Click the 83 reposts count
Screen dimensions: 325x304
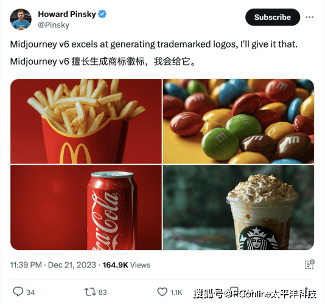103,292
